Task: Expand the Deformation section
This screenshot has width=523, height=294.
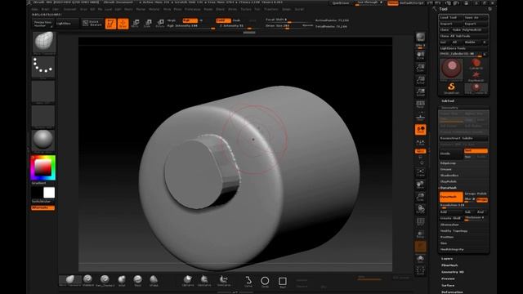Action: pos(452,292)
